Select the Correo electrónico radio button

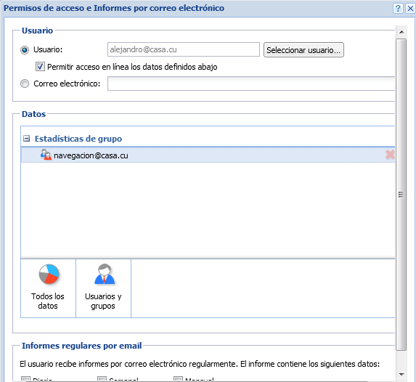(x=25, y=84)
